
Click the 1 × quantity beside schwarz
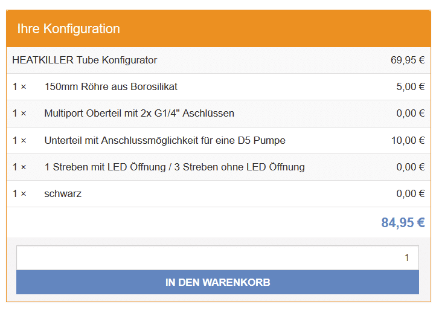point(19,193)
